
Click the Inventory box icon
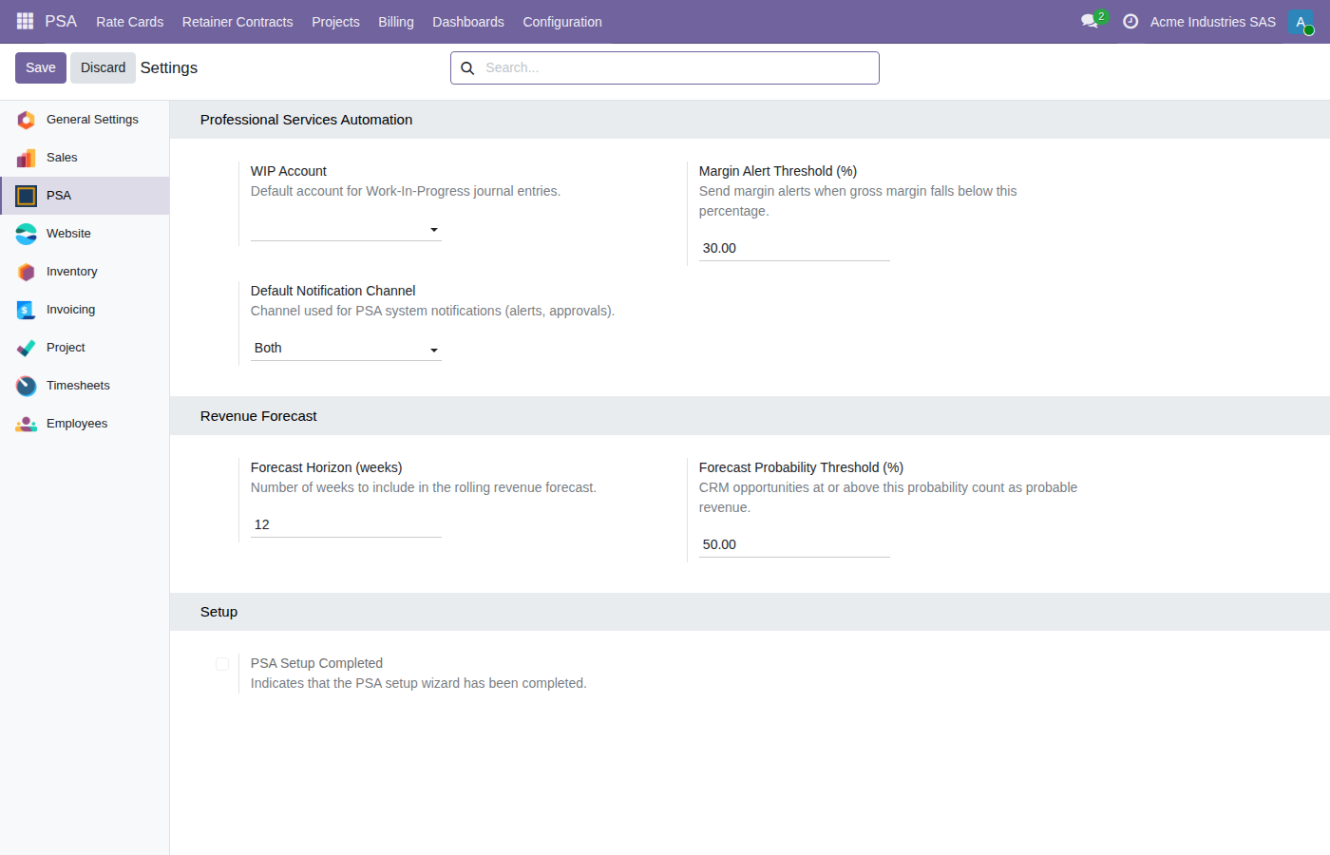click(x=27, y=272)
